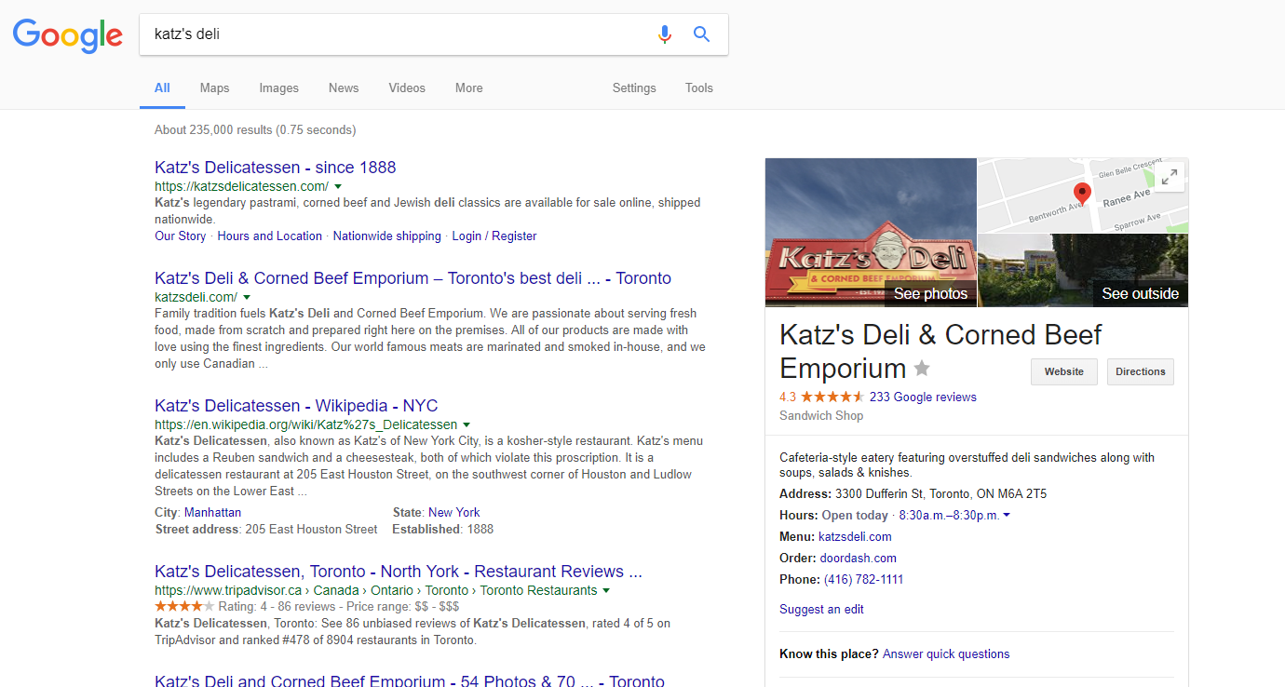Switch to the Images tab
Viewport: 1285px width, 687px height.
(279, 88)
